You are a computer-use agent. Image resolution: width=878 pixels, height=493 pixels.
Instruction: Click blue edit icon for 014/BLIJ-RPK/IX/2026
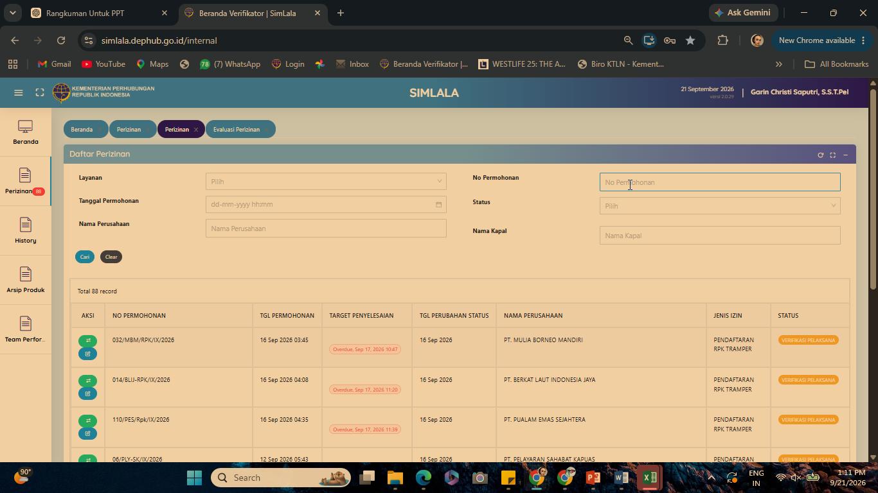point(87,394)
